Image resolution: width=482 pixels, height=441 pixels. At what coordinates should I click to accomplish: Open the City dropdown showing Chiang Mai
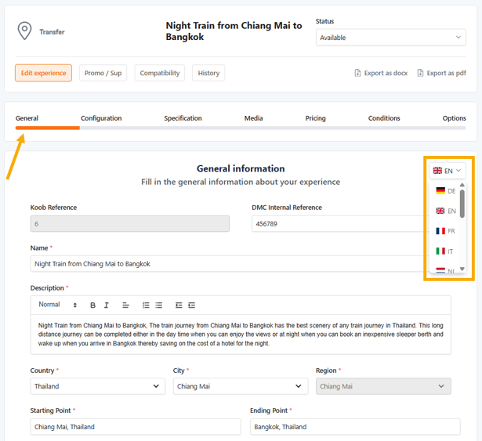point(241,386)
